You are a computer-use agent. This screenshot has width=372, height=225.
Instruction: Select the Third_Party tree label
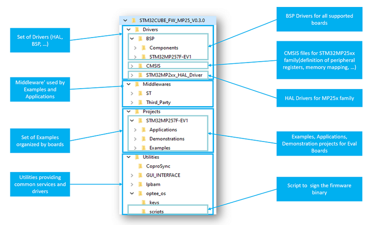[x=158, y=103]
